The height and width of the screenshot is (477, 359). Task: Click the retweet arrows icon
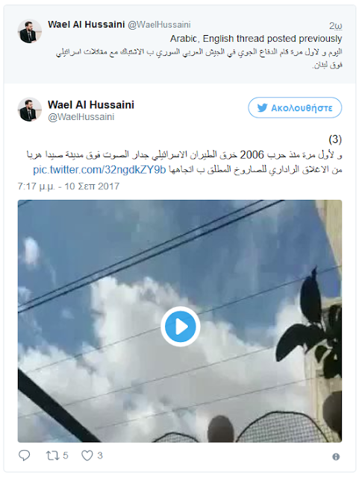51,455
